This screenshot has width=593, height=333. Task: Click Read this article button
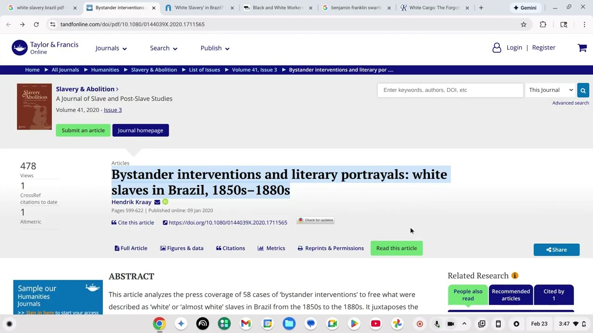397,248
